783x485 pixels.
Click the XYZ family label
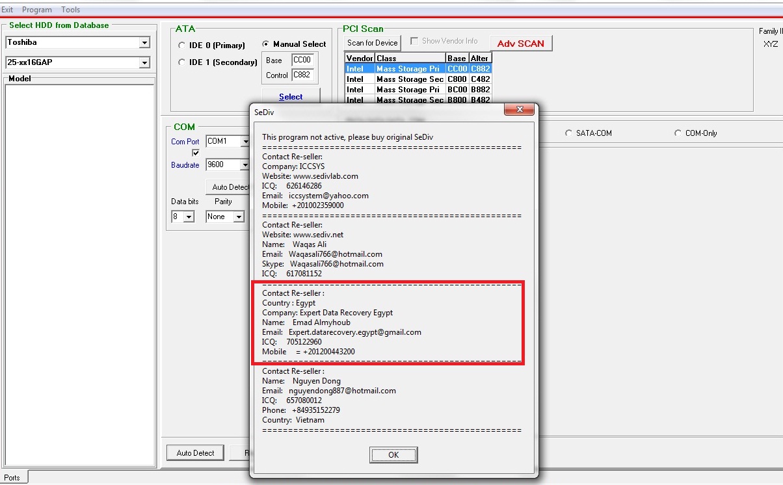click(x=771, y=44)
